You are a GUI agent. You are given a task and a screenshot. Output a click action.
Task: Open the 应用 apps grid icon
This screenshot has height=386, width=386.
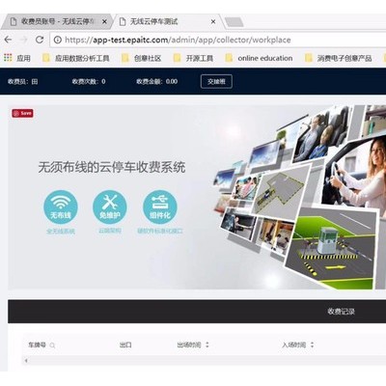tap(8, 58)
